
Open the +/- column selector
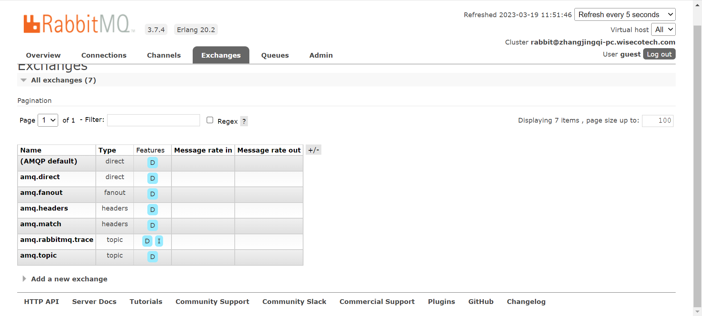313,150
